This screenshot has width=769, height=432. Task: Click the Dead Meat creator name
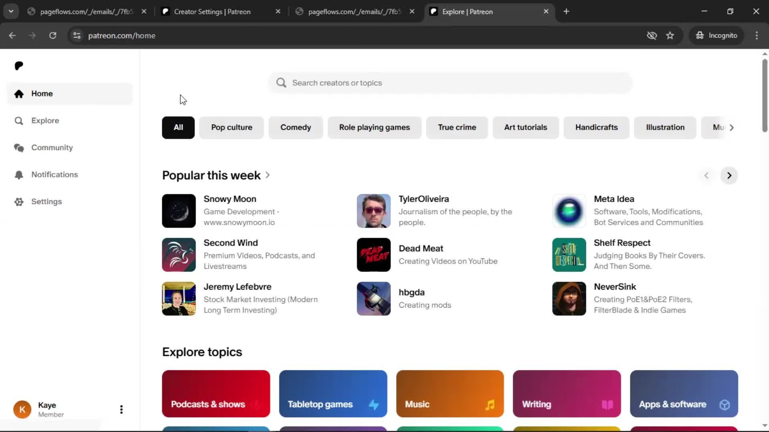click(421, 248)
